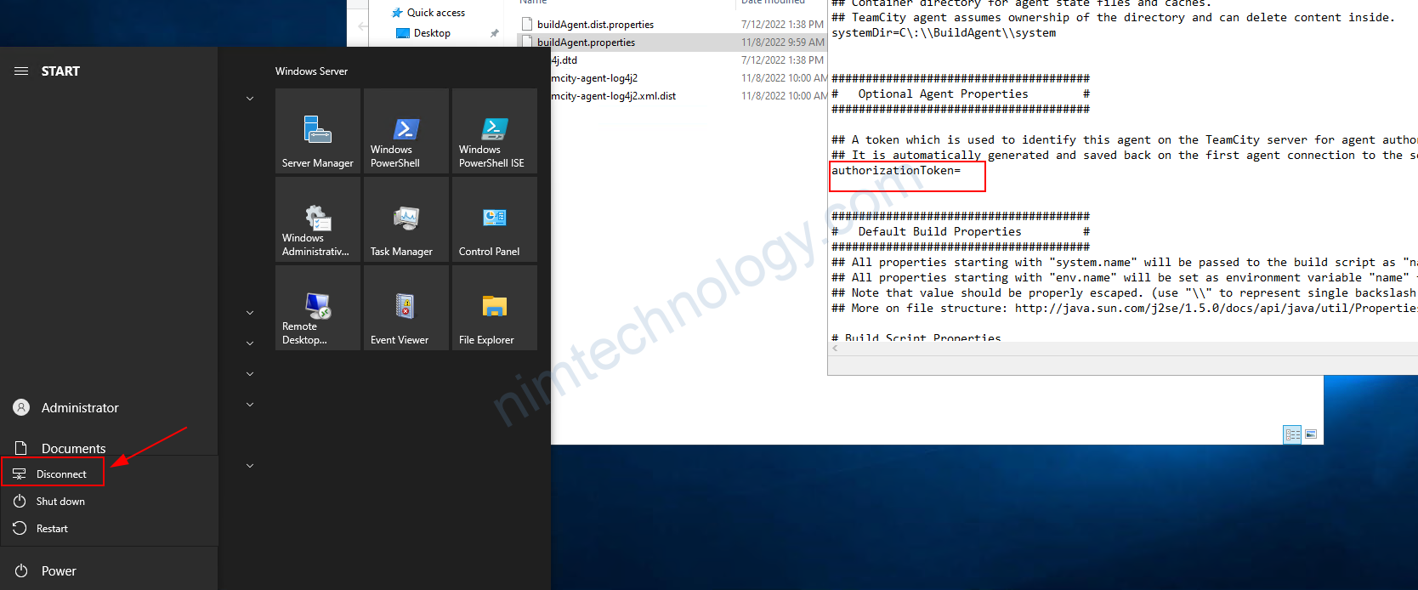Choose Shut down in the power menu
The image size is (1418, 590).
(109, 502)
